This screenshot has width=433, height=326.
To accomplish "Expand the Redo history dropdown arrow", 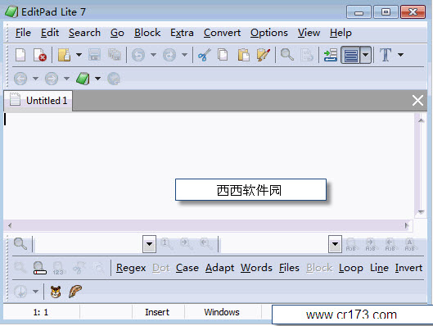I will [184, 55].
